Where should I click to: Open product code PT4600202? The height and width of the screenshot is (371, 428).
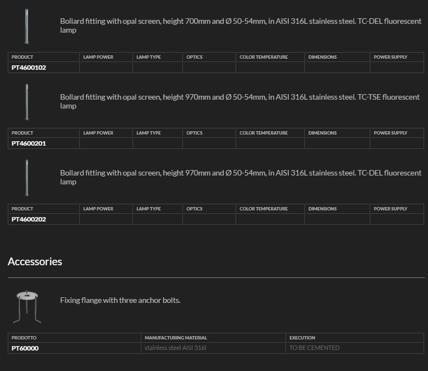pyautogui.click(x=29, y=219)
